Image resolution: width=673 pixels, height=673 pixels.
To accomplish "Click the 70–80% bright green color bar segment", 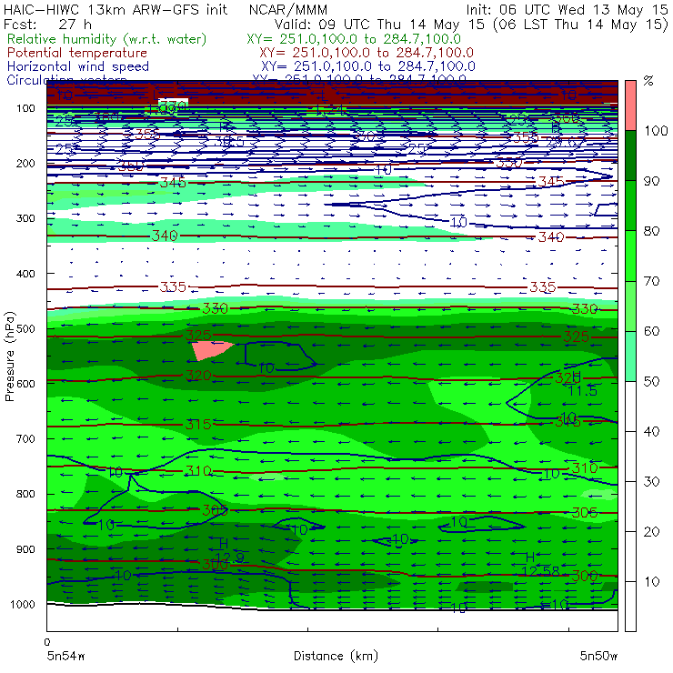I will point(630,256).
